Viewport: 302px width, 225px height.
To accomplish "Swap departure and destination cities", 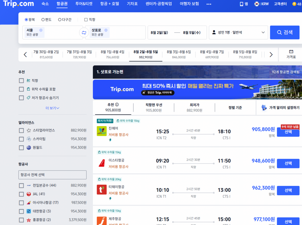I will coord(84,33).
